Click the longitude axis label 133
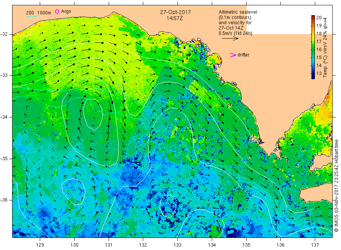341x250 pixels. (x=177, y=245)
